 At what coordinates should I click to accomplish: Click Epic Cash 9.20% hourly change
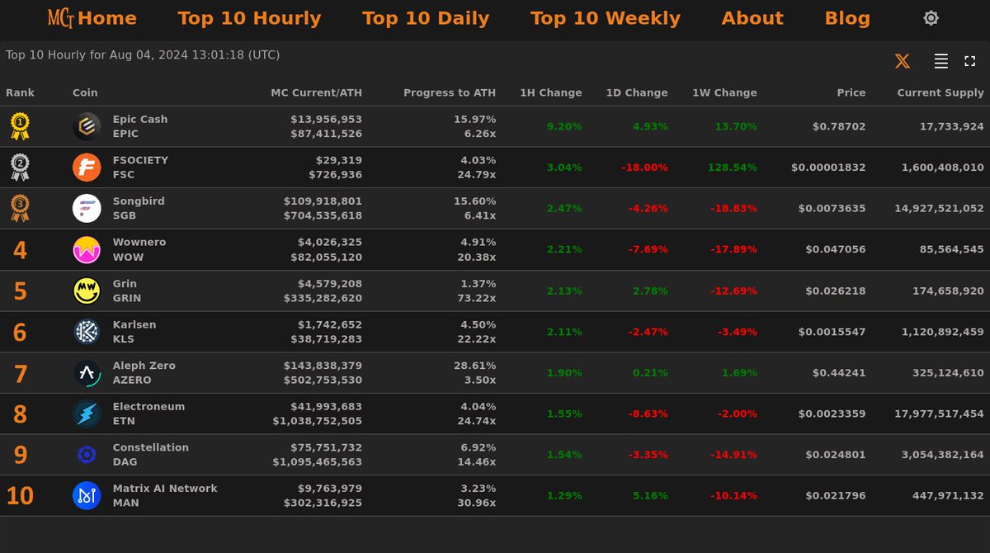(564, 126)
